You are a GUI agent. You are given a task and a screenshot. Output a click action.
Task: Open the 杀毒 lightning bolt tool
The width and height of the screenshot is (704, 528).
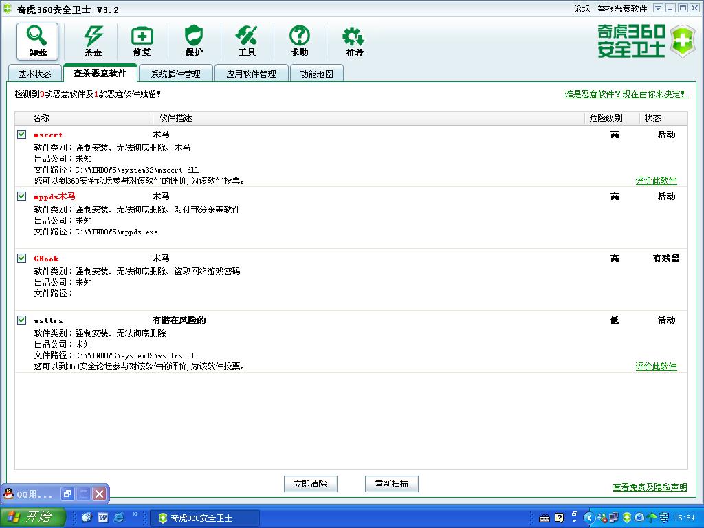[x=93, y=41]
